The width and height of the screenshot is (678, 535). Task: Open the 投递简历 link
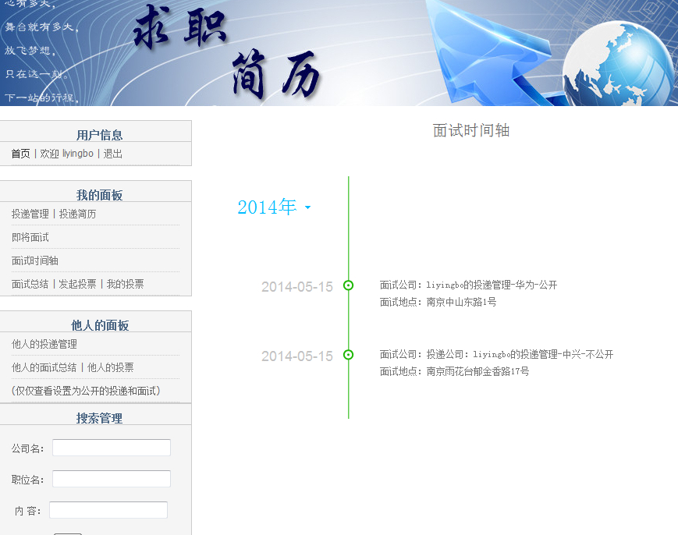(78, 214)
